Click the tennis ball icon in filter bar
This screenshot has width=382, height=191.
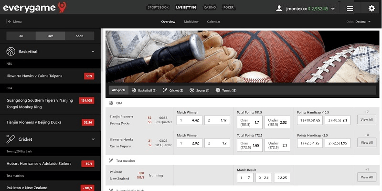[218, 90]
